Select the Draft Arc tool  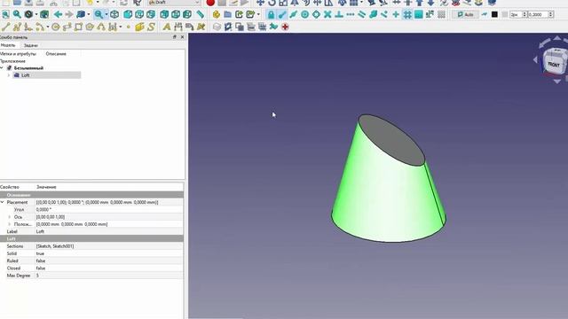click(39, 27)
